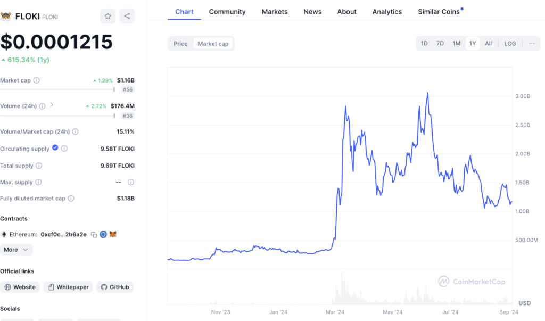Click the share icon next to FLOKI

[x=127, y=16]
